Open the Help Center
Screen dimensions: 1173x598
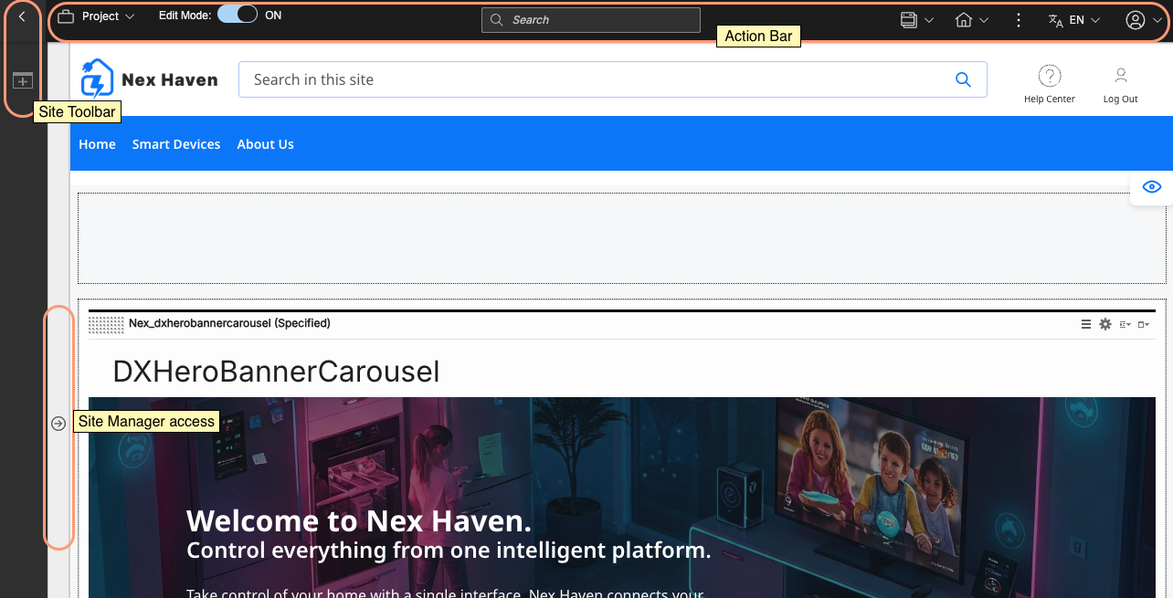[x=1049, y=83]
